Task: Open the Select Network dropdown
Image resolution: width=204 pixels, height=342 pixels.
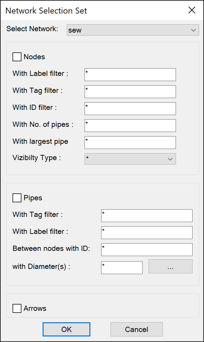Action: pyautogui.click(x=133, y=30)
